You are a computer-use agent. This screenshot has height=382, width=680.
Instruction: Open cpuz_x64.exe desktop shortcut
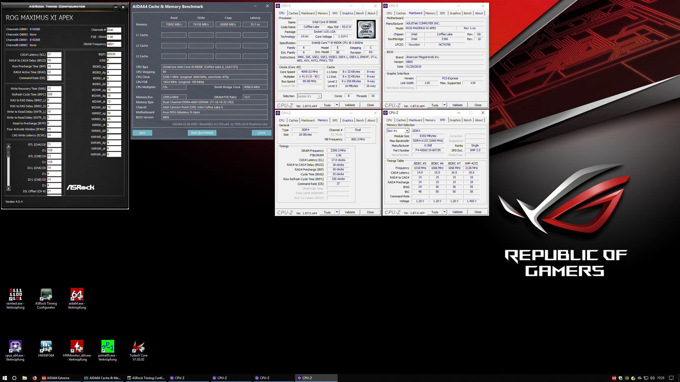15,347
